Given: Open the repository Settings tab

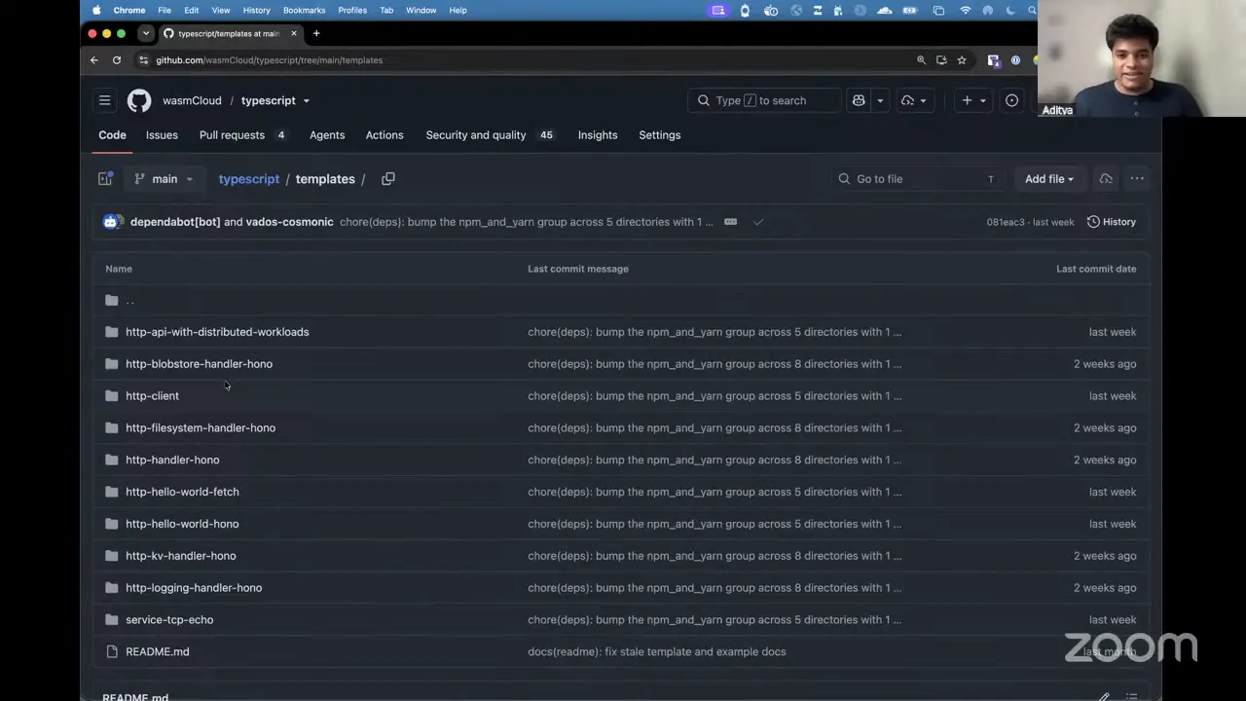Looking at the screenshot, I should tap(660, 135).
